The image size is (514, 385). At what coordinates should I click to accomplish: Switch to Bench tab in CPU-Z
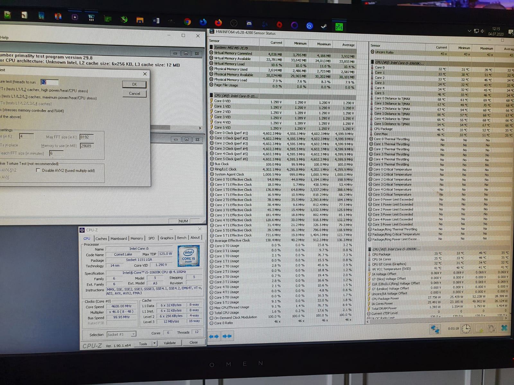(x=182, y=238)
